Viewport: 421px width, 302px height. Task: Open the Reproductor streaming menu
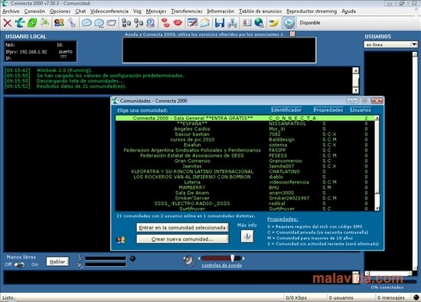(312, 11)
